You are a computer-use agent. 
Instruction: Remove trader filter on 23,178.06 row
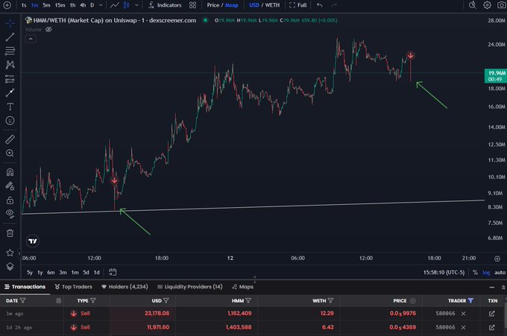pyautogui.click(x=463, y=314)
